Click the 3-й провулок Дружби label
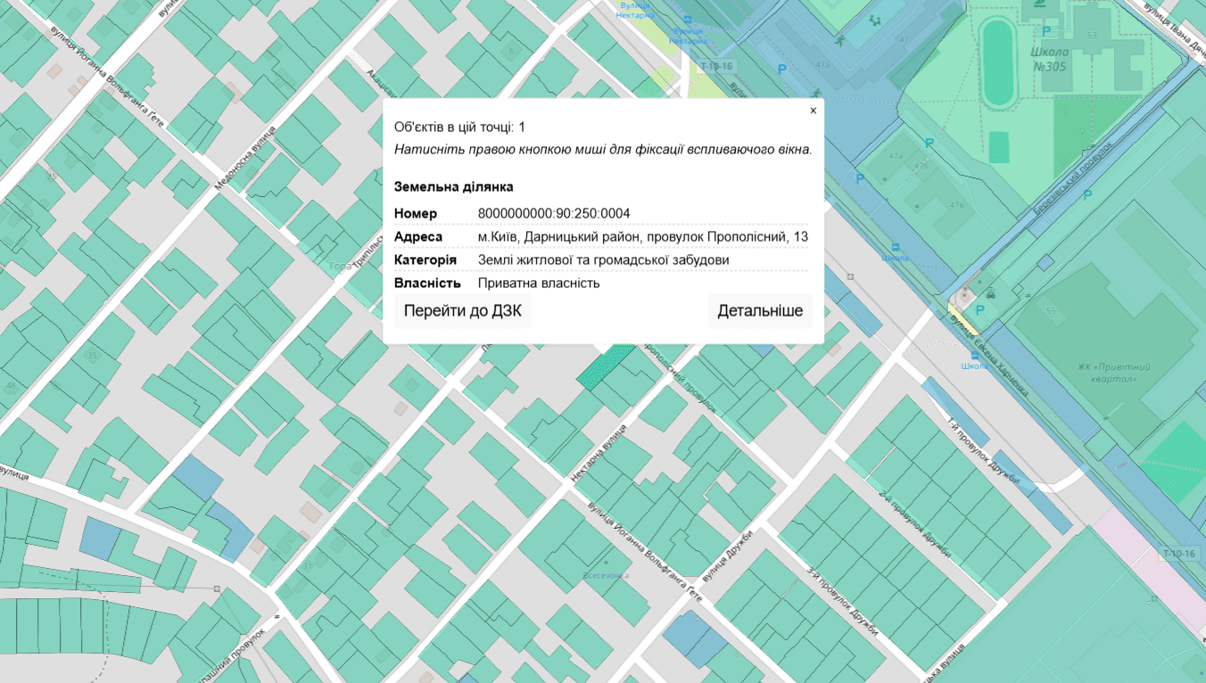Screen dimensions: 1206x683 click(843, 600)
